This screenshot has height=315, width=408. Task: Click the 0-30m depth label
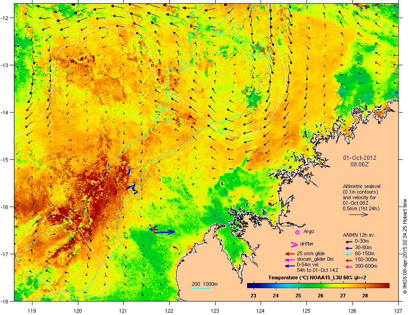pos(362,241)
